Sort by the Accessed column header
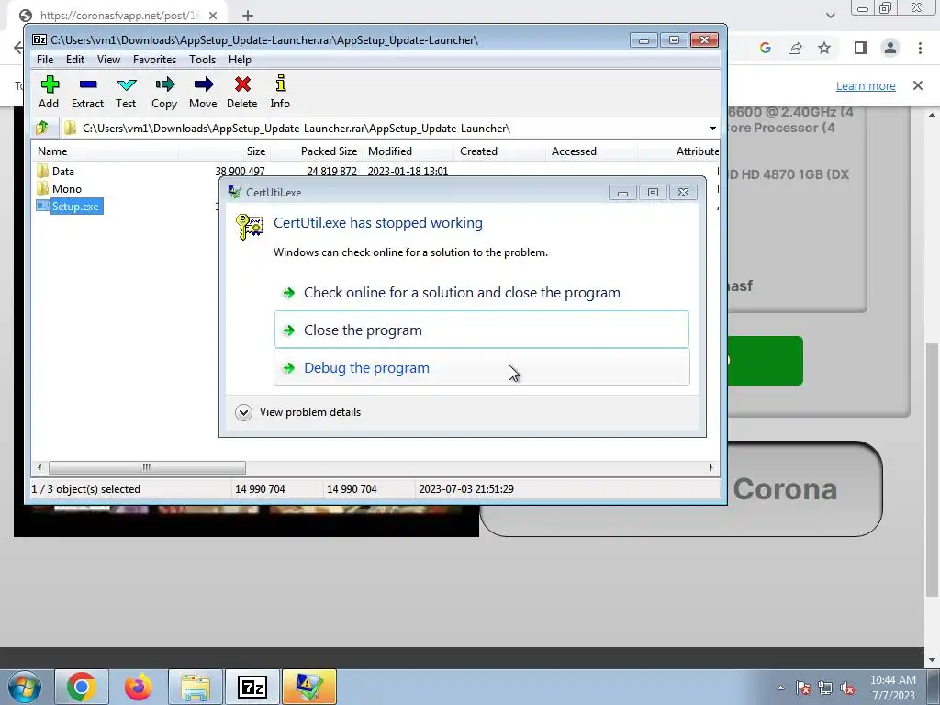Image resolution: width=940 pixels, height=705 pixels. click(592, 151)
